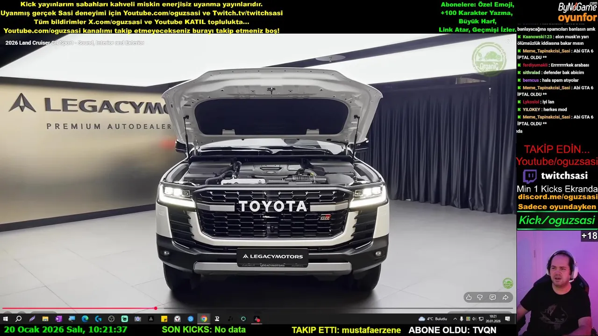Click the ByNoGame logo
598x336 pixels.
[578, 7]
